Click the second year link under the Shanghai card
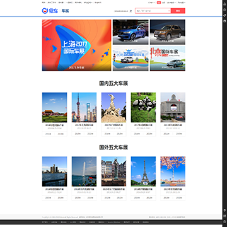 pyautogui.click(x=90, y=134)
